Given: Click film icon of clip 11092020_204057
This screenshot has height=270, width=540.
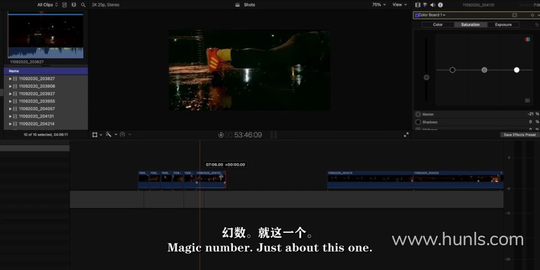Looking at the screenshot, I should [15, 109].
